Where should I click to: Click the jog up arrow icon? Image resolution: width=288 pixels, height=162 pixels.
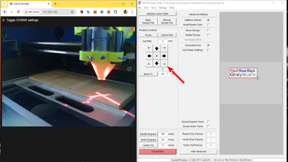pos(157,48)
